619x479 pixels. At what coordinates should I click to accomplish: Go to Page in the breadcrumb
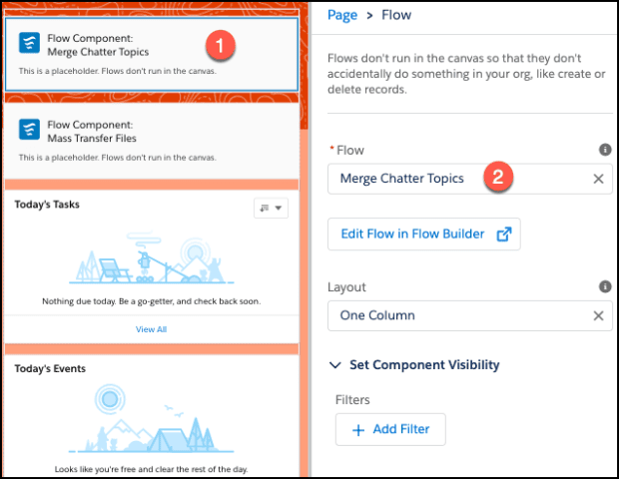342,15
